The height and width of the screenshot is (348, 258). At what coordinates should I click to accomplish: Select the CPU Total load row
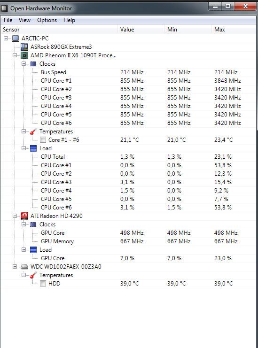click(129, 157)
